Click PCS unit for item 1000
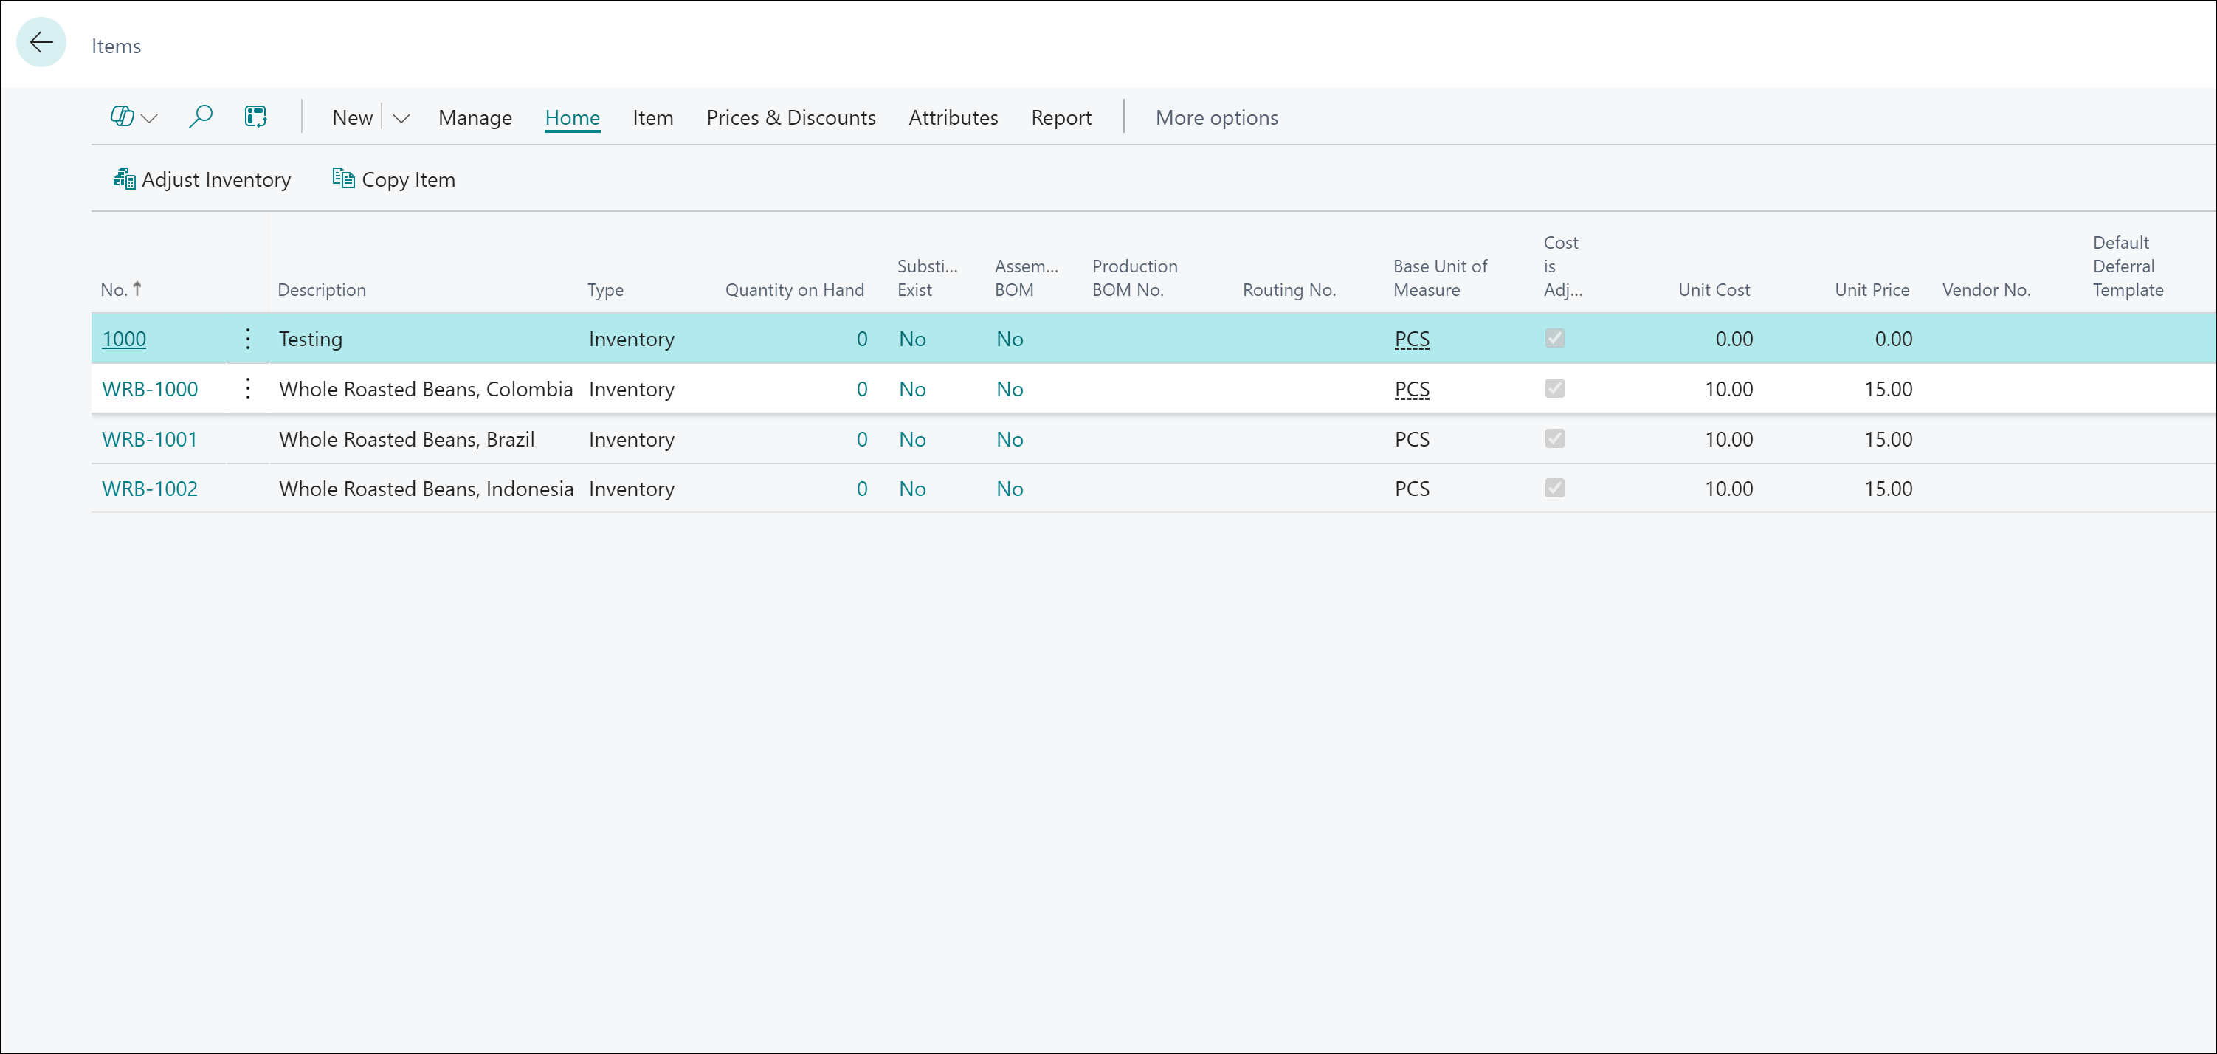The height and width of the screenshot is (1054, 2217). click(x=1411, y=339)
